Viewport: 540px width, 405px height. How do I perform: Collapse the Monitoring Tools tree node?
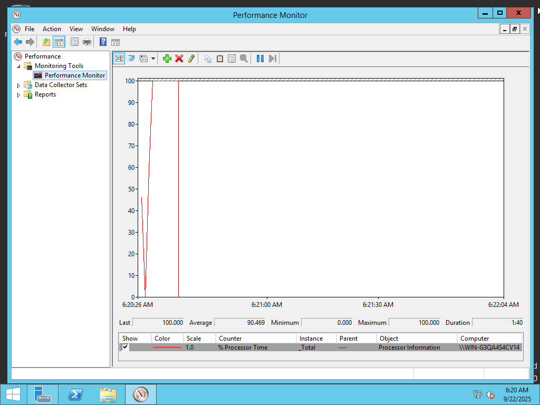19,66
